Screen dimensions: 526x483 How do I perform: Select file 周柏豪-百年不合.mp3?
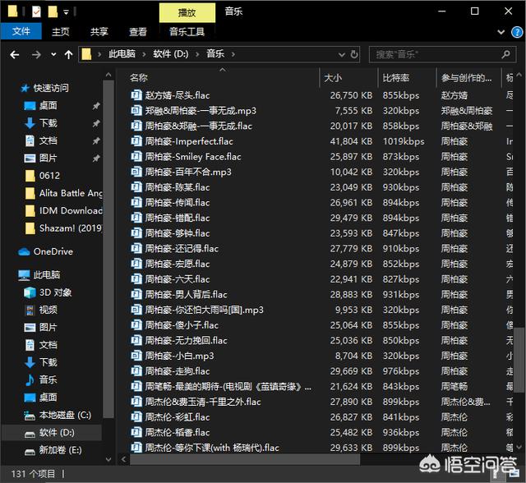click(x=188, y=172)
